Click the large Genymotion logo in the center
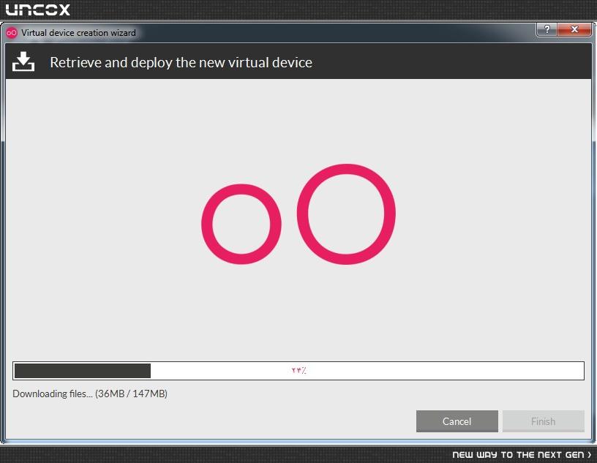 pyautogui.click(x=298, y=214)
